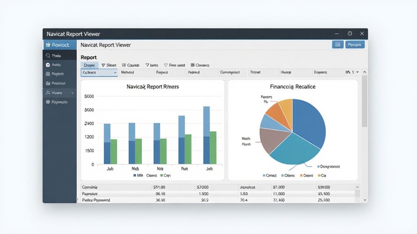This screenshot has height=234, width=417.
Task: Click the 77.100 table cell
Action: (x=279, y=200)
